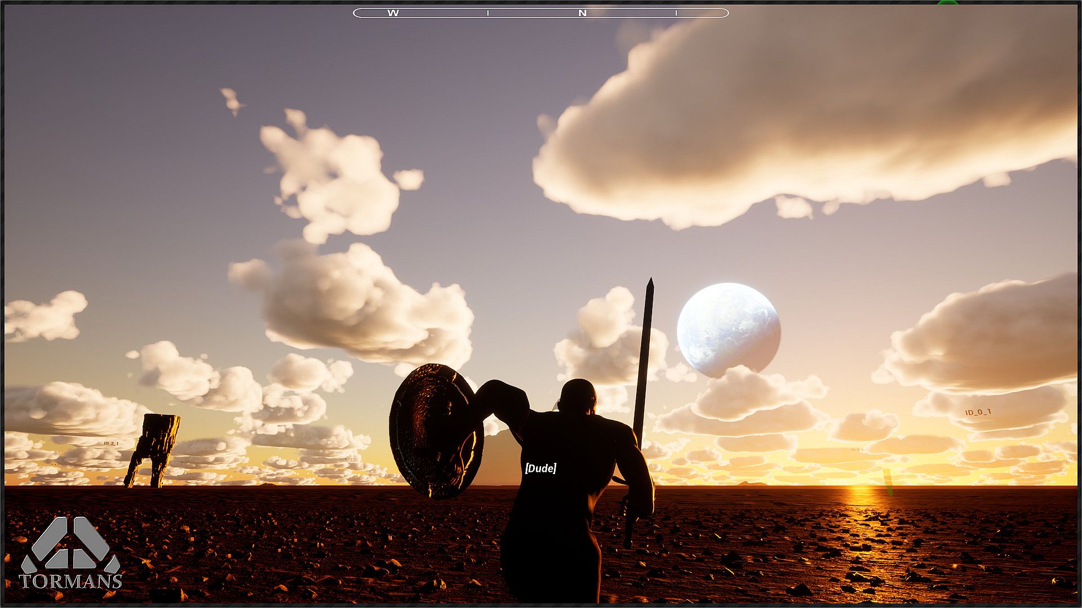
Task: Click the white moon in the sky
Action: pos(728,330)
